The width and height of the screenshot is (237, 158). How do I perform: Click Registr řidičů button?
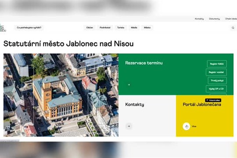[x=217, y=64]
